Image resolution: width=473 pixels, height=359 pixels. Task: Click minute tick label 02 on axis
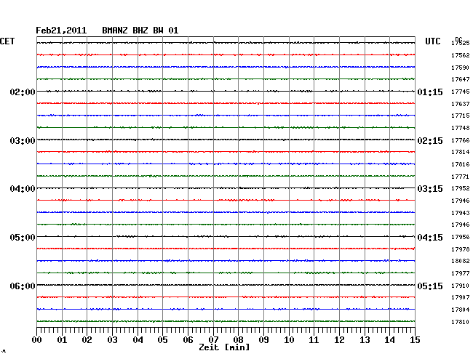pos(87,340)
